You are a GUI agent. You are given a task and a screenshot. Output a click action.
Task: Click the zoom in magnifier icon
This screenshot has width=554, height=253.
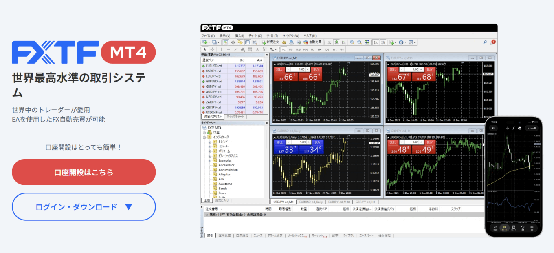pos(352,42)
